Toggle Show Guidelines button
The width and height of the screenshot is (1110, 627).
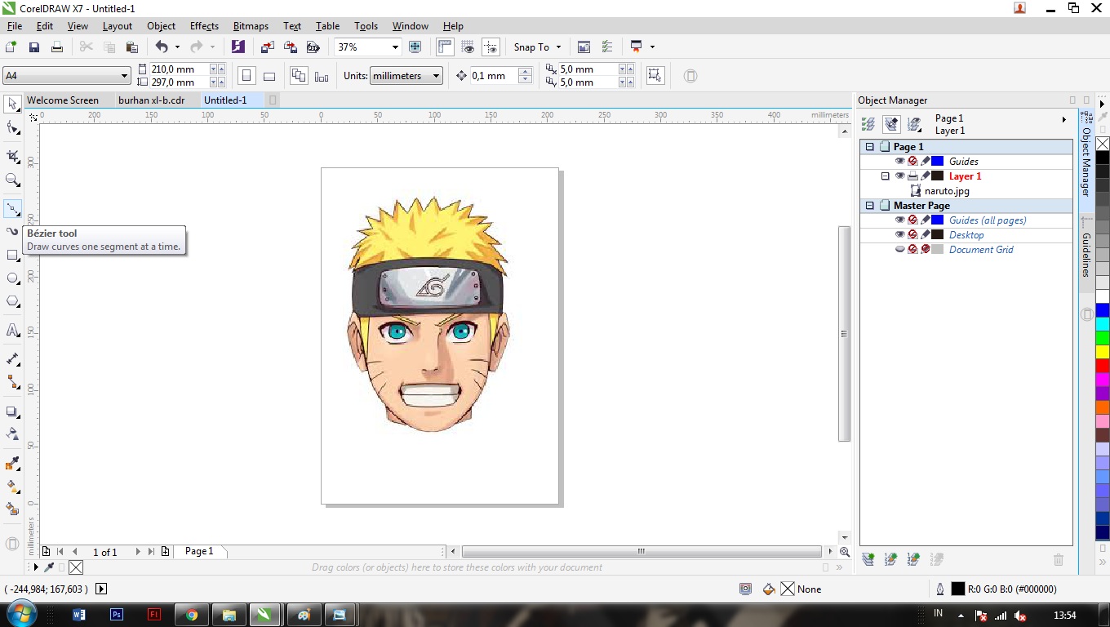tap(491, 47)
